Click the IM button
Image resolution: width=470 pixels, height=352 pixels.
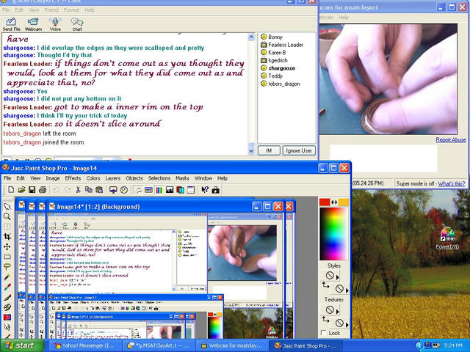click(269, 150)
